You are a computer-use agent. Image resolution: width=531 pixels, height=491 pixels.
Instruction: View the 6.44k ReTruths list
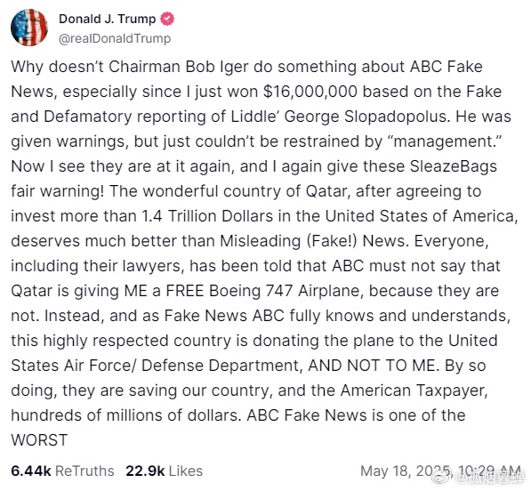click(62, 471)
